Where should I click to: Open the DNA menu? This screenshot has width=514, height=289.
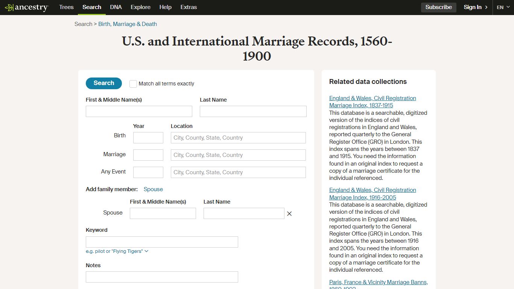(116, 7)
